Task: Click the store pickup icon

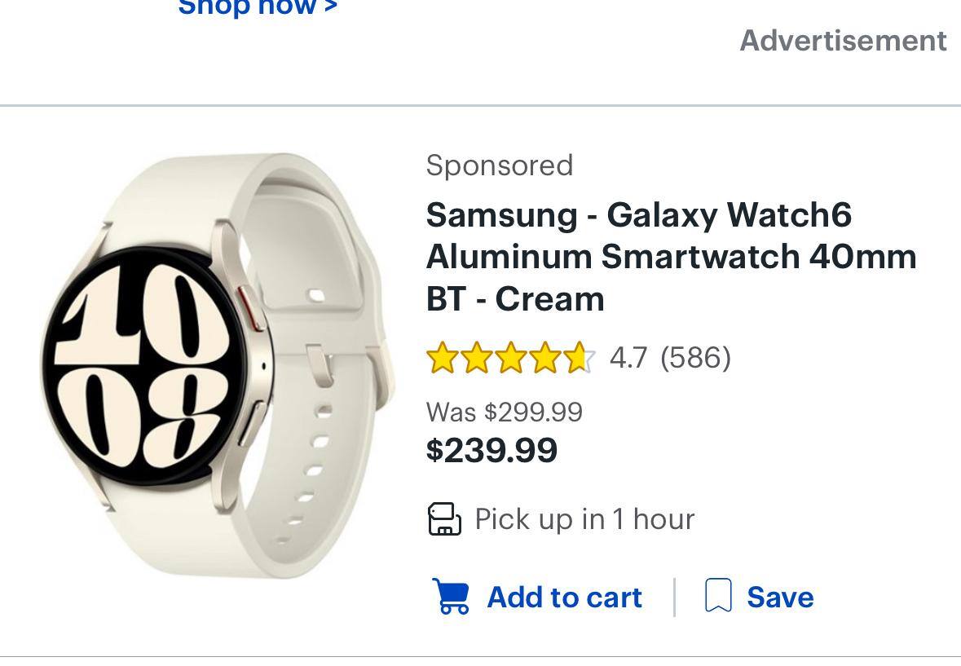Action: 444,519
